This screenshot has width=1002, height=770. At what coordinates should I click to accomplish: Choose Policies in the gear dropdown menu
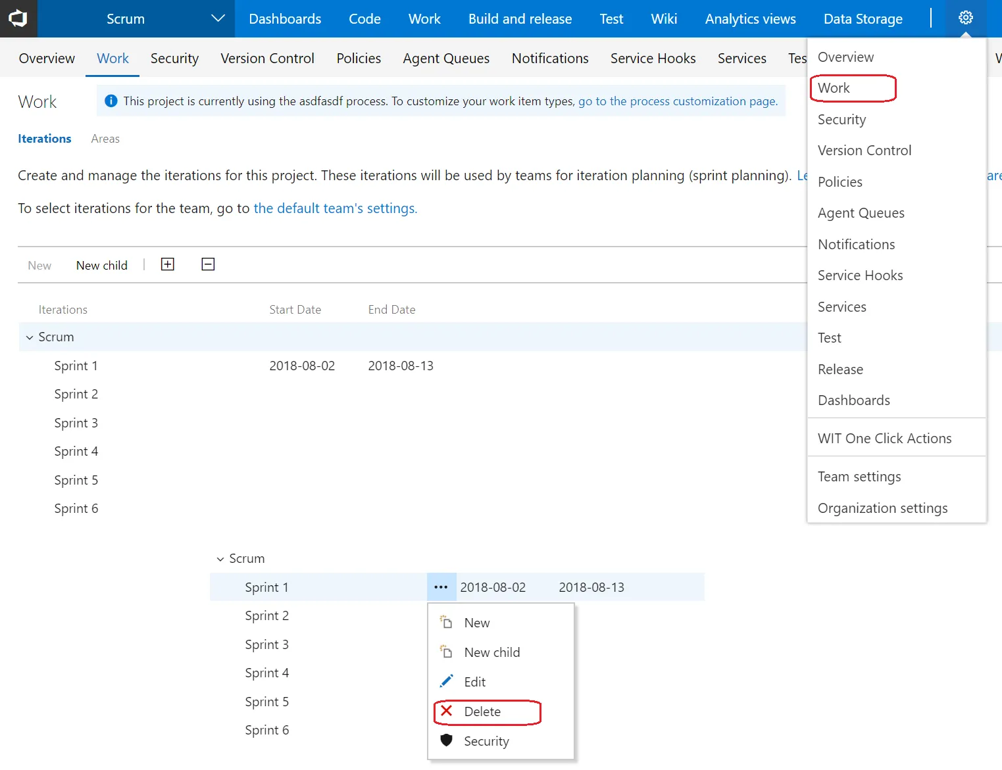pyautogui.click(x=839, y=182)
